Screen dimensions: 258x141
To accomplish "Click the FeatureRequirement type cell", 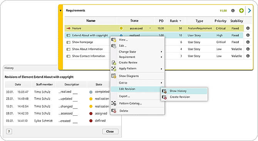I will (200, 28).
